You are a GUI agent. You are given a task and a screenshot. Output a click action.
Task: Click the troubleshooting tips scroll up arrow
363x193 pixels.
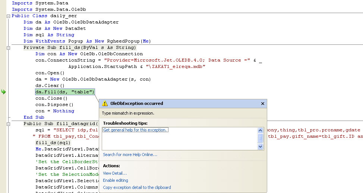point(260,130)
